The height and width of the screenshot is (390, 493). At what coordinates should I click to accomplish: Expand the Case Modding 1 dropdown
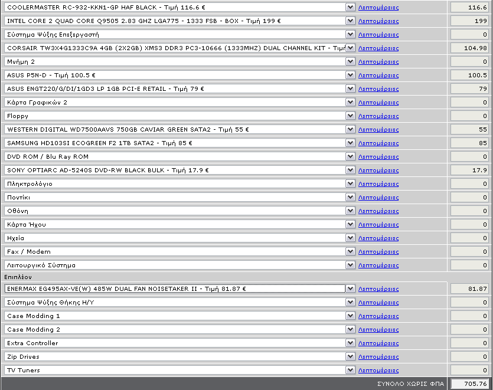click(x=180, y=316)
